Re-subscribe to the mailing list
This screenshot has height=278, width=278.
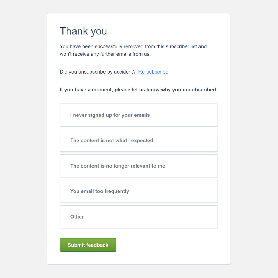point(153,72)
